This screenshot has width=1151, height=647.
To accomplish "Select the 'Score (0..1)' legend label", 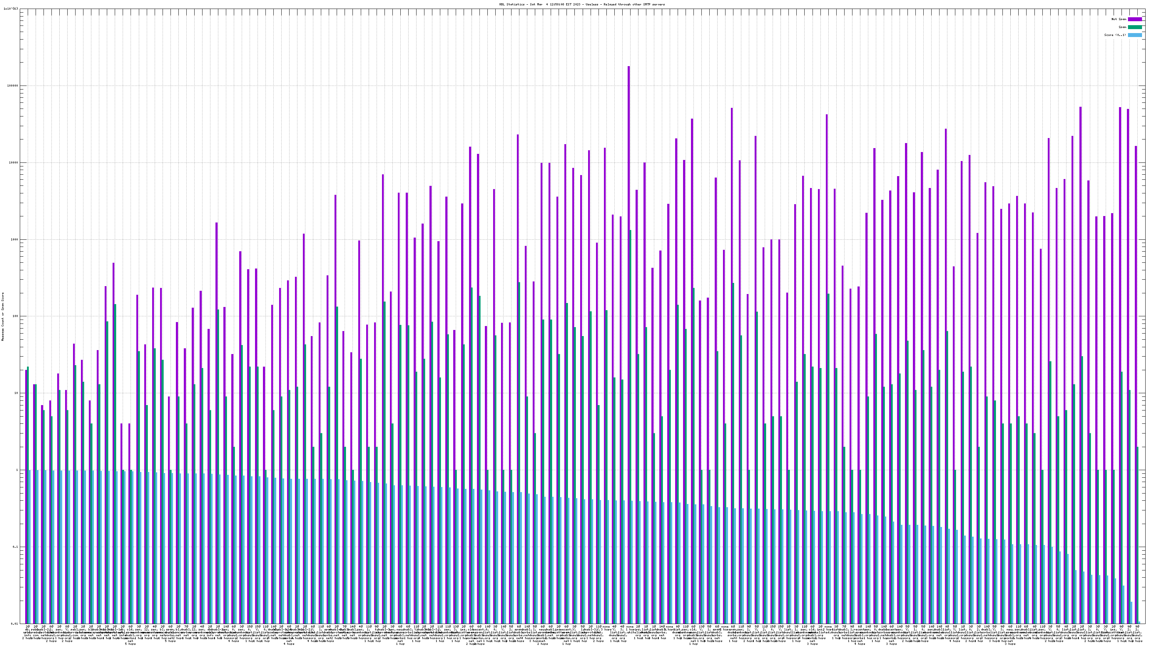I will pyautogui.click(x=1115, y=35).
